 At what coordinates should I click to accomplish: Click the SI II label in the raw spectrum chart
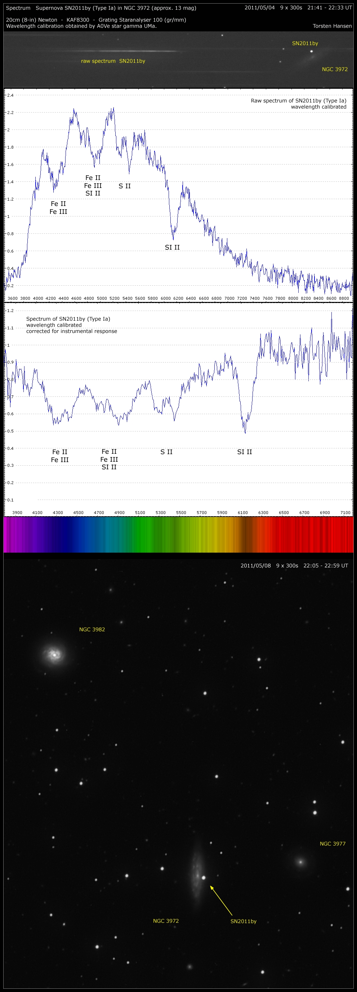point(172,247)
